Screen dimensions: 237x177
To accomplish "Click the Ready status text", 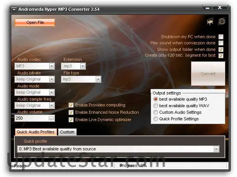I will (x=20, y=166).
